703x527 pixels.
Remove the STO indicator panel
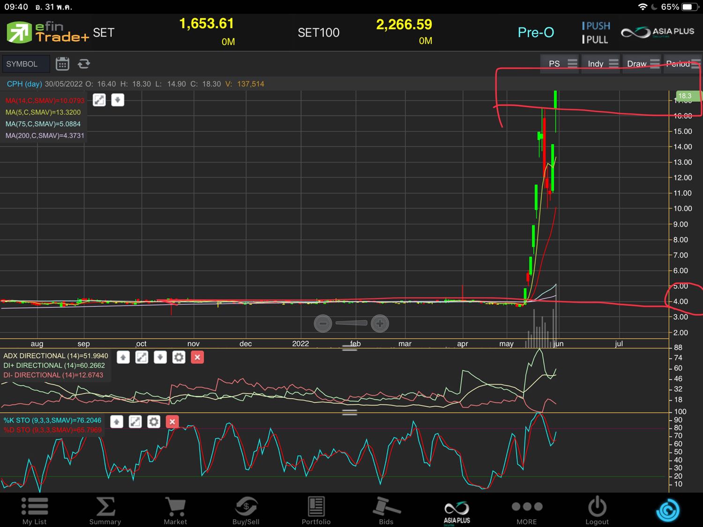172,422
